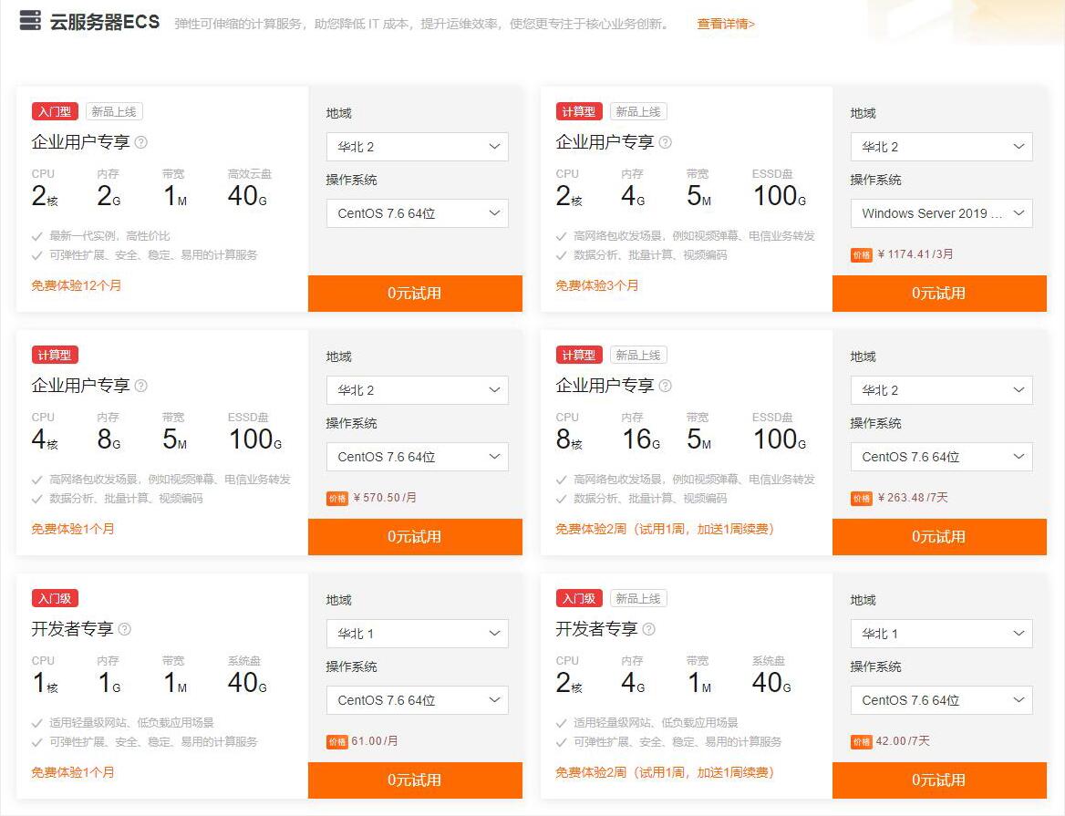Screen dimensions: 1065x816
Task: Open 华北 1 dropdown on the 1核 1G card
Action: 417,634
